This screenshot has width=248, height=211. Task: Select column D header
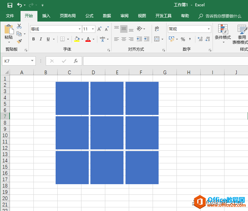point(93,72)
